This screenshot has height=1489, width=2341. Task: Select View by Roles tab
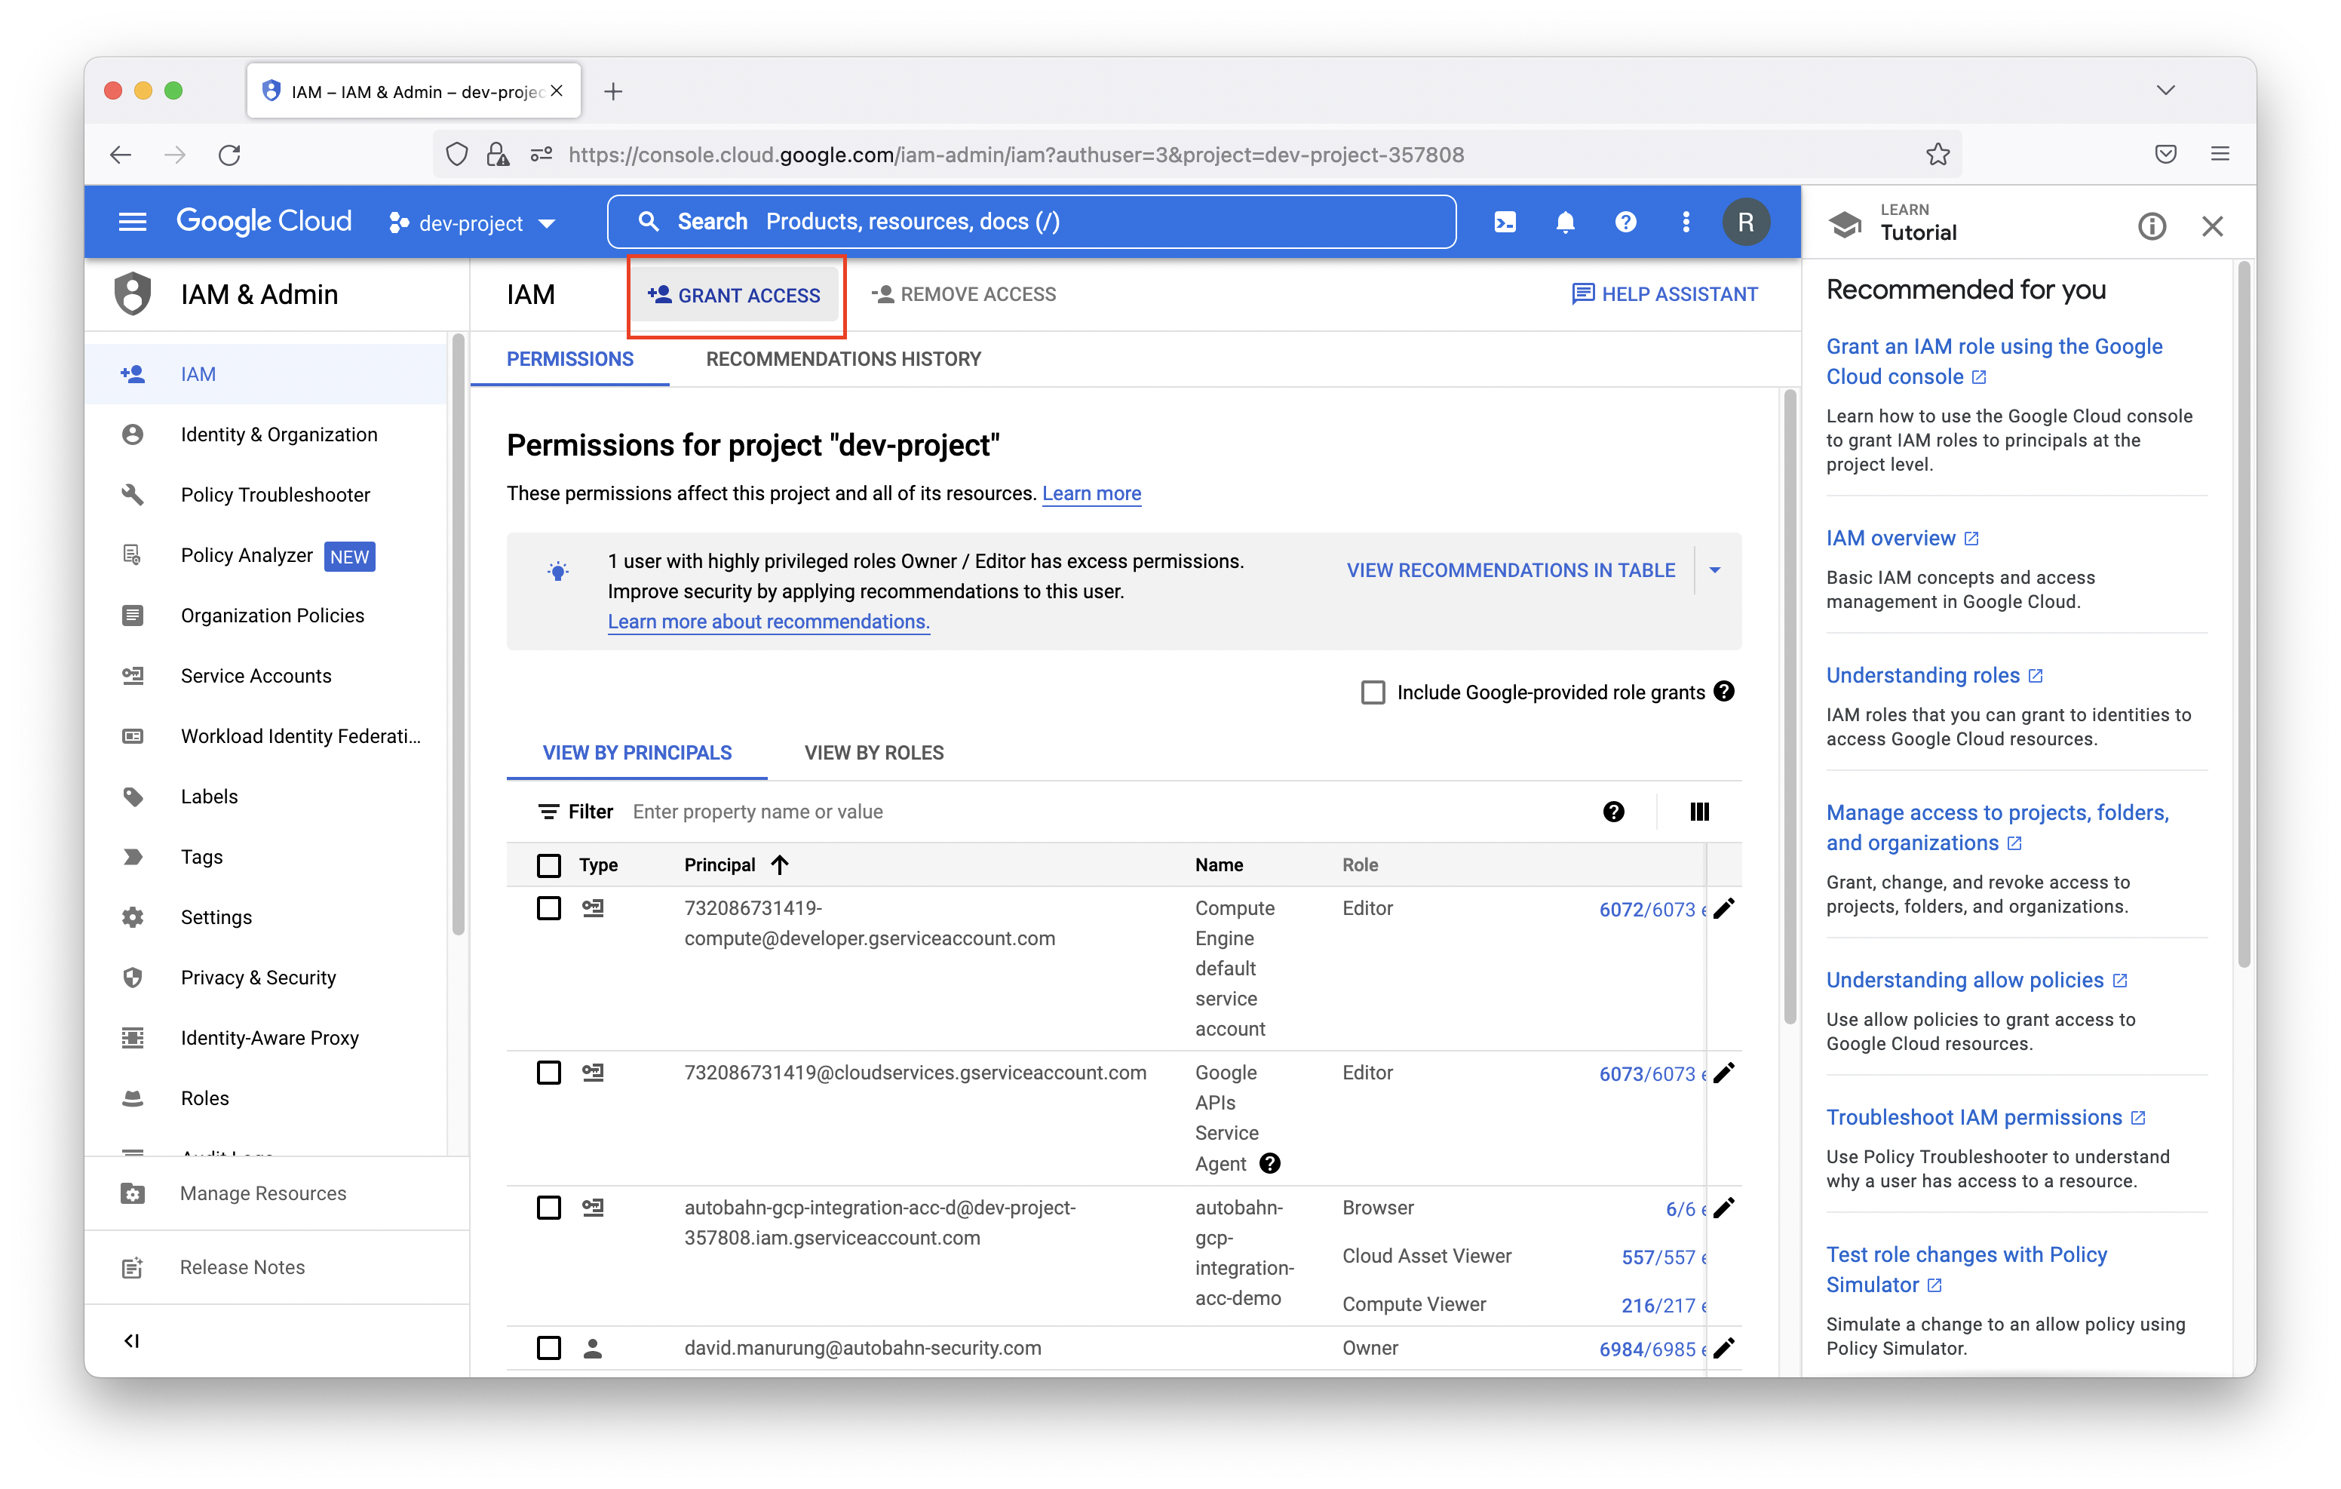tap(874, 753)
